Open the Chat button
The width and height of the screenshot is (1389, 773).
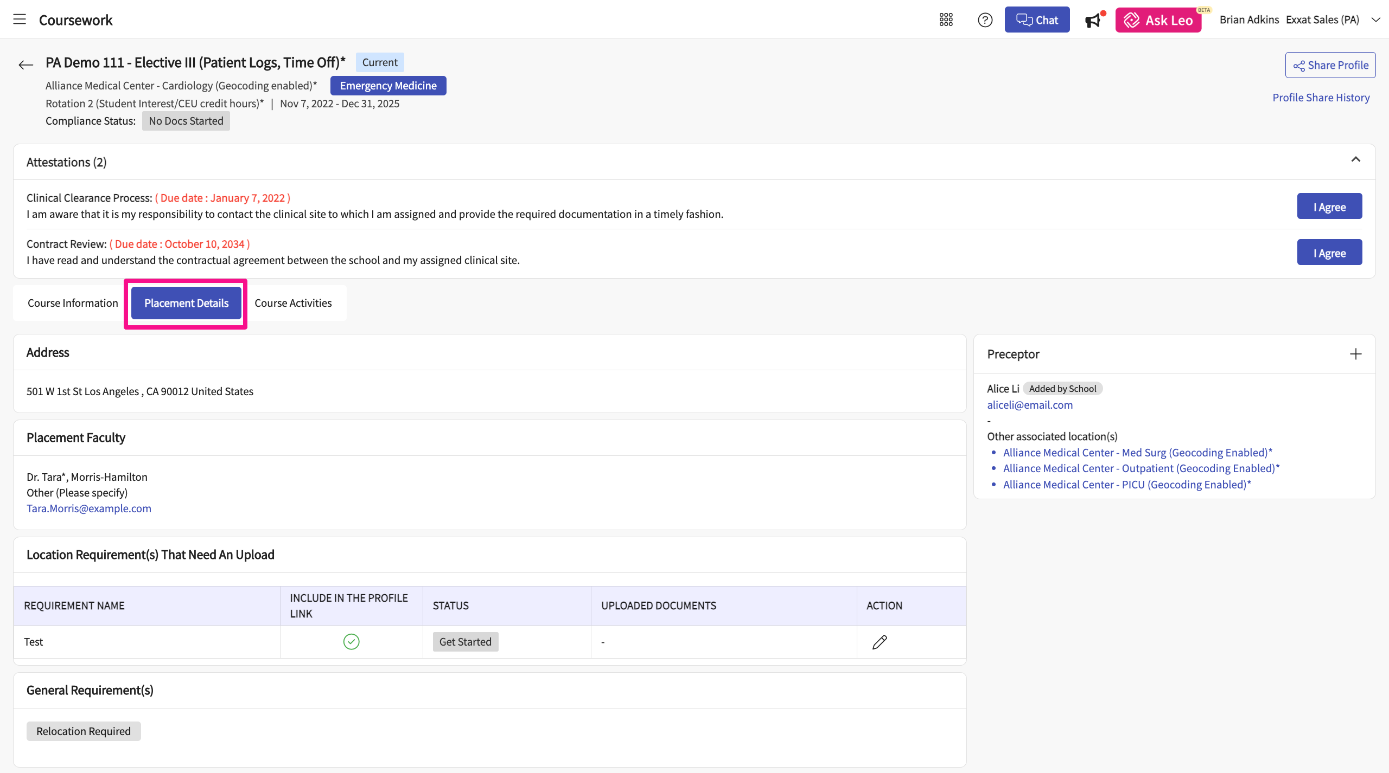[1037, 20]
